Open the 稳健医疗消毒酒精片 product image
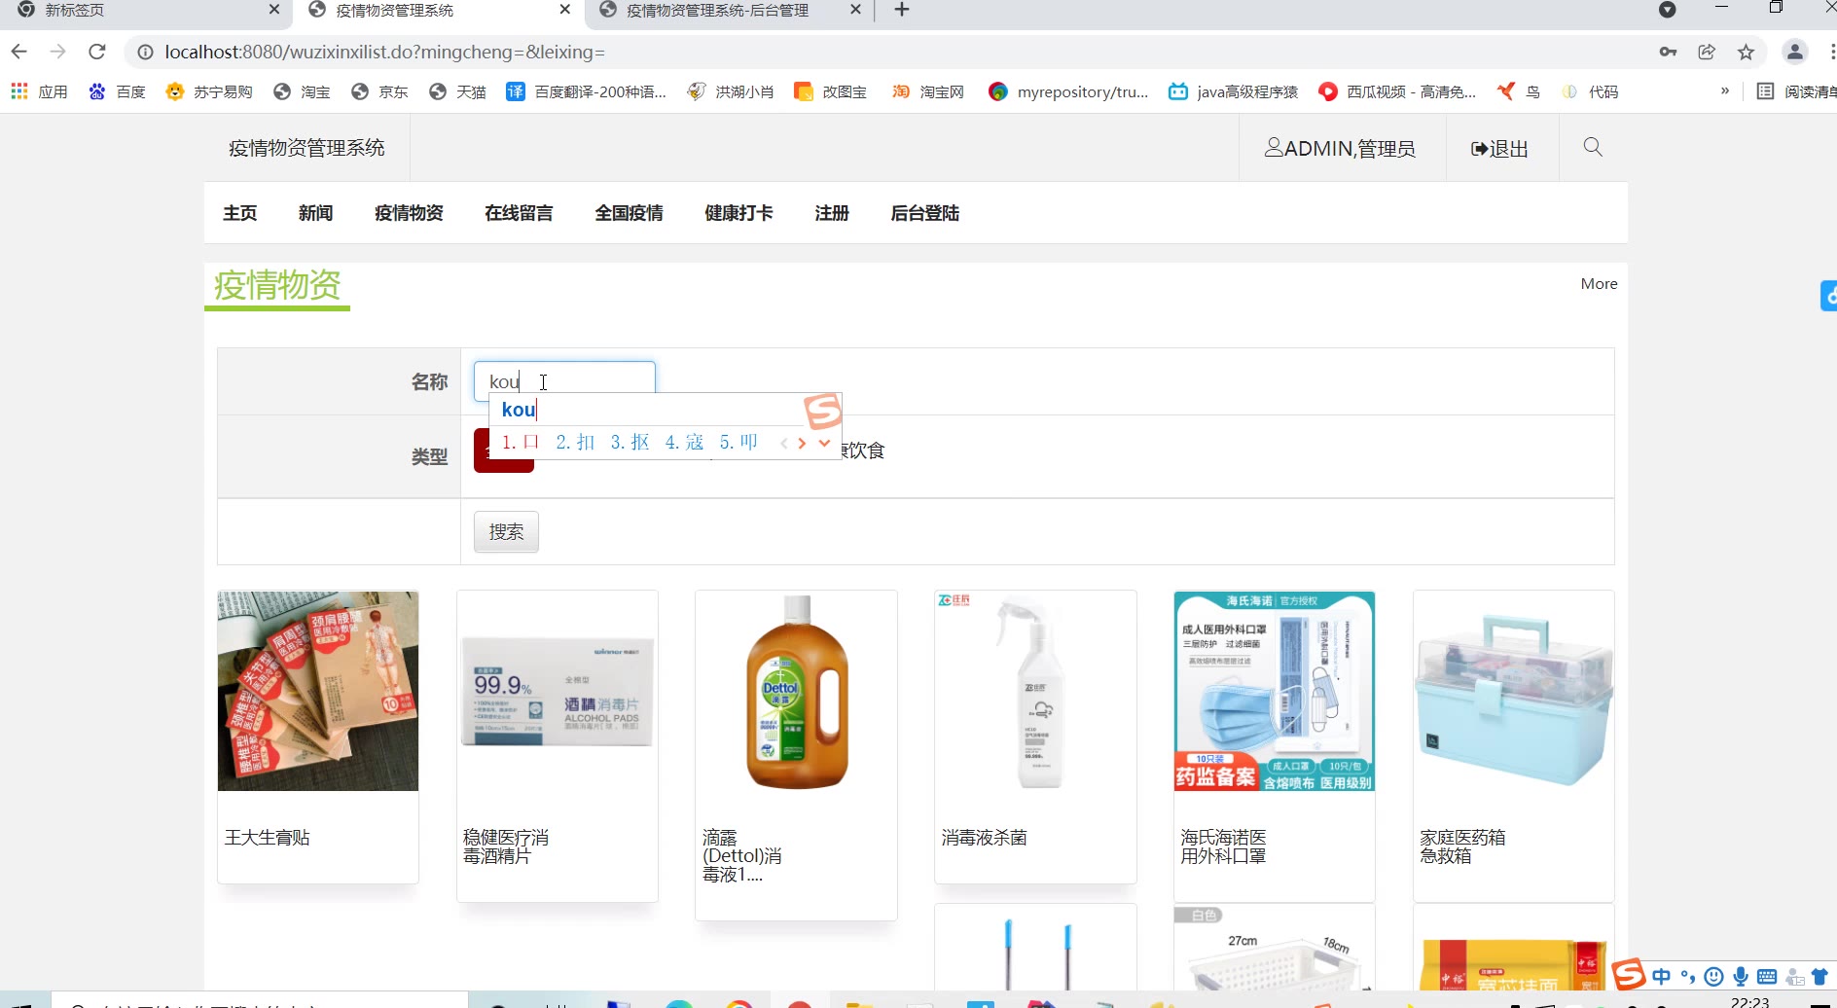Screen dimensions: 1837x1008 tap(558, 691)
